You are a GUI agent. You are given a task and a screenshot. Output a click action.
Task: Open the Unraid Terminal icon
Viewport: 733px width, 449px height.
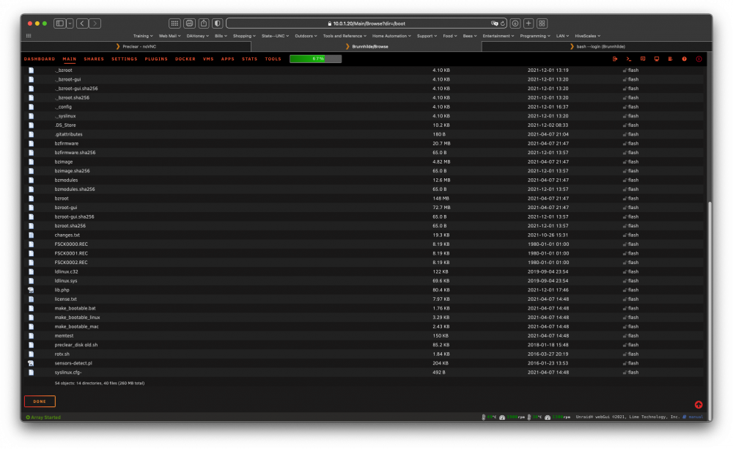pyautogui.click(x=629, y=59)
